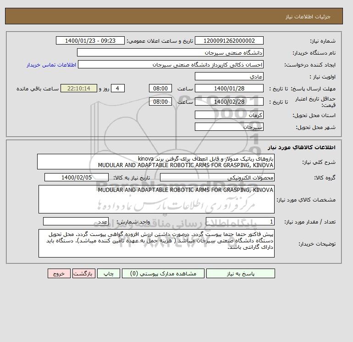This screenshot has width=353, height=342.
Task: Click the ایجاد کننده درخواست label
Action: tap(310, 65)
